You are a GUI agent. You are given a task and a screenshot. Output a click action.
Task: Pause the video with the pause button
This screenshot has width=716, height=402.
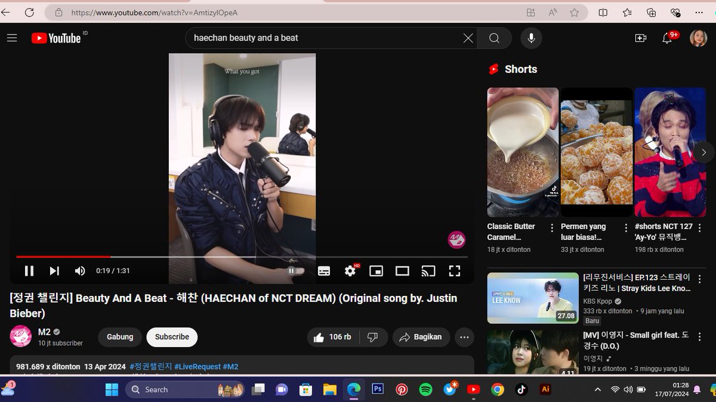click(29, 271)
